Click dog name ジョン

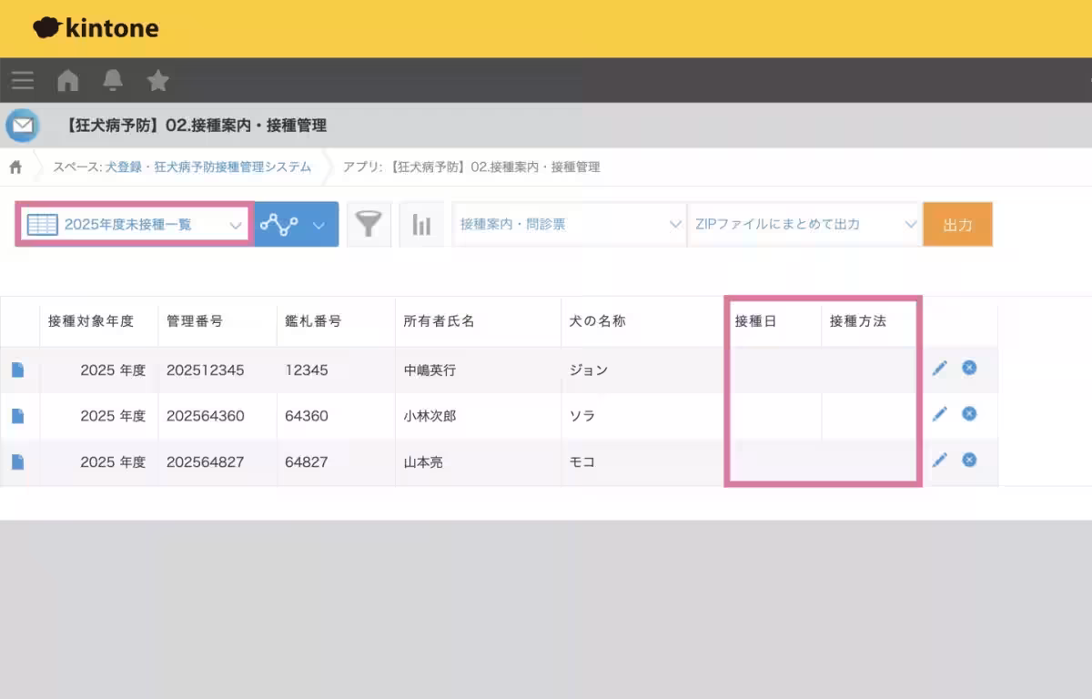click(x=589, y=370)
